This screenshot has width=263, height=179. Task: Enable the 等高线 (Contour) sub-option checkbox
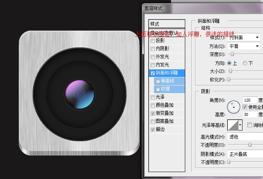click(x=158, y=81)
